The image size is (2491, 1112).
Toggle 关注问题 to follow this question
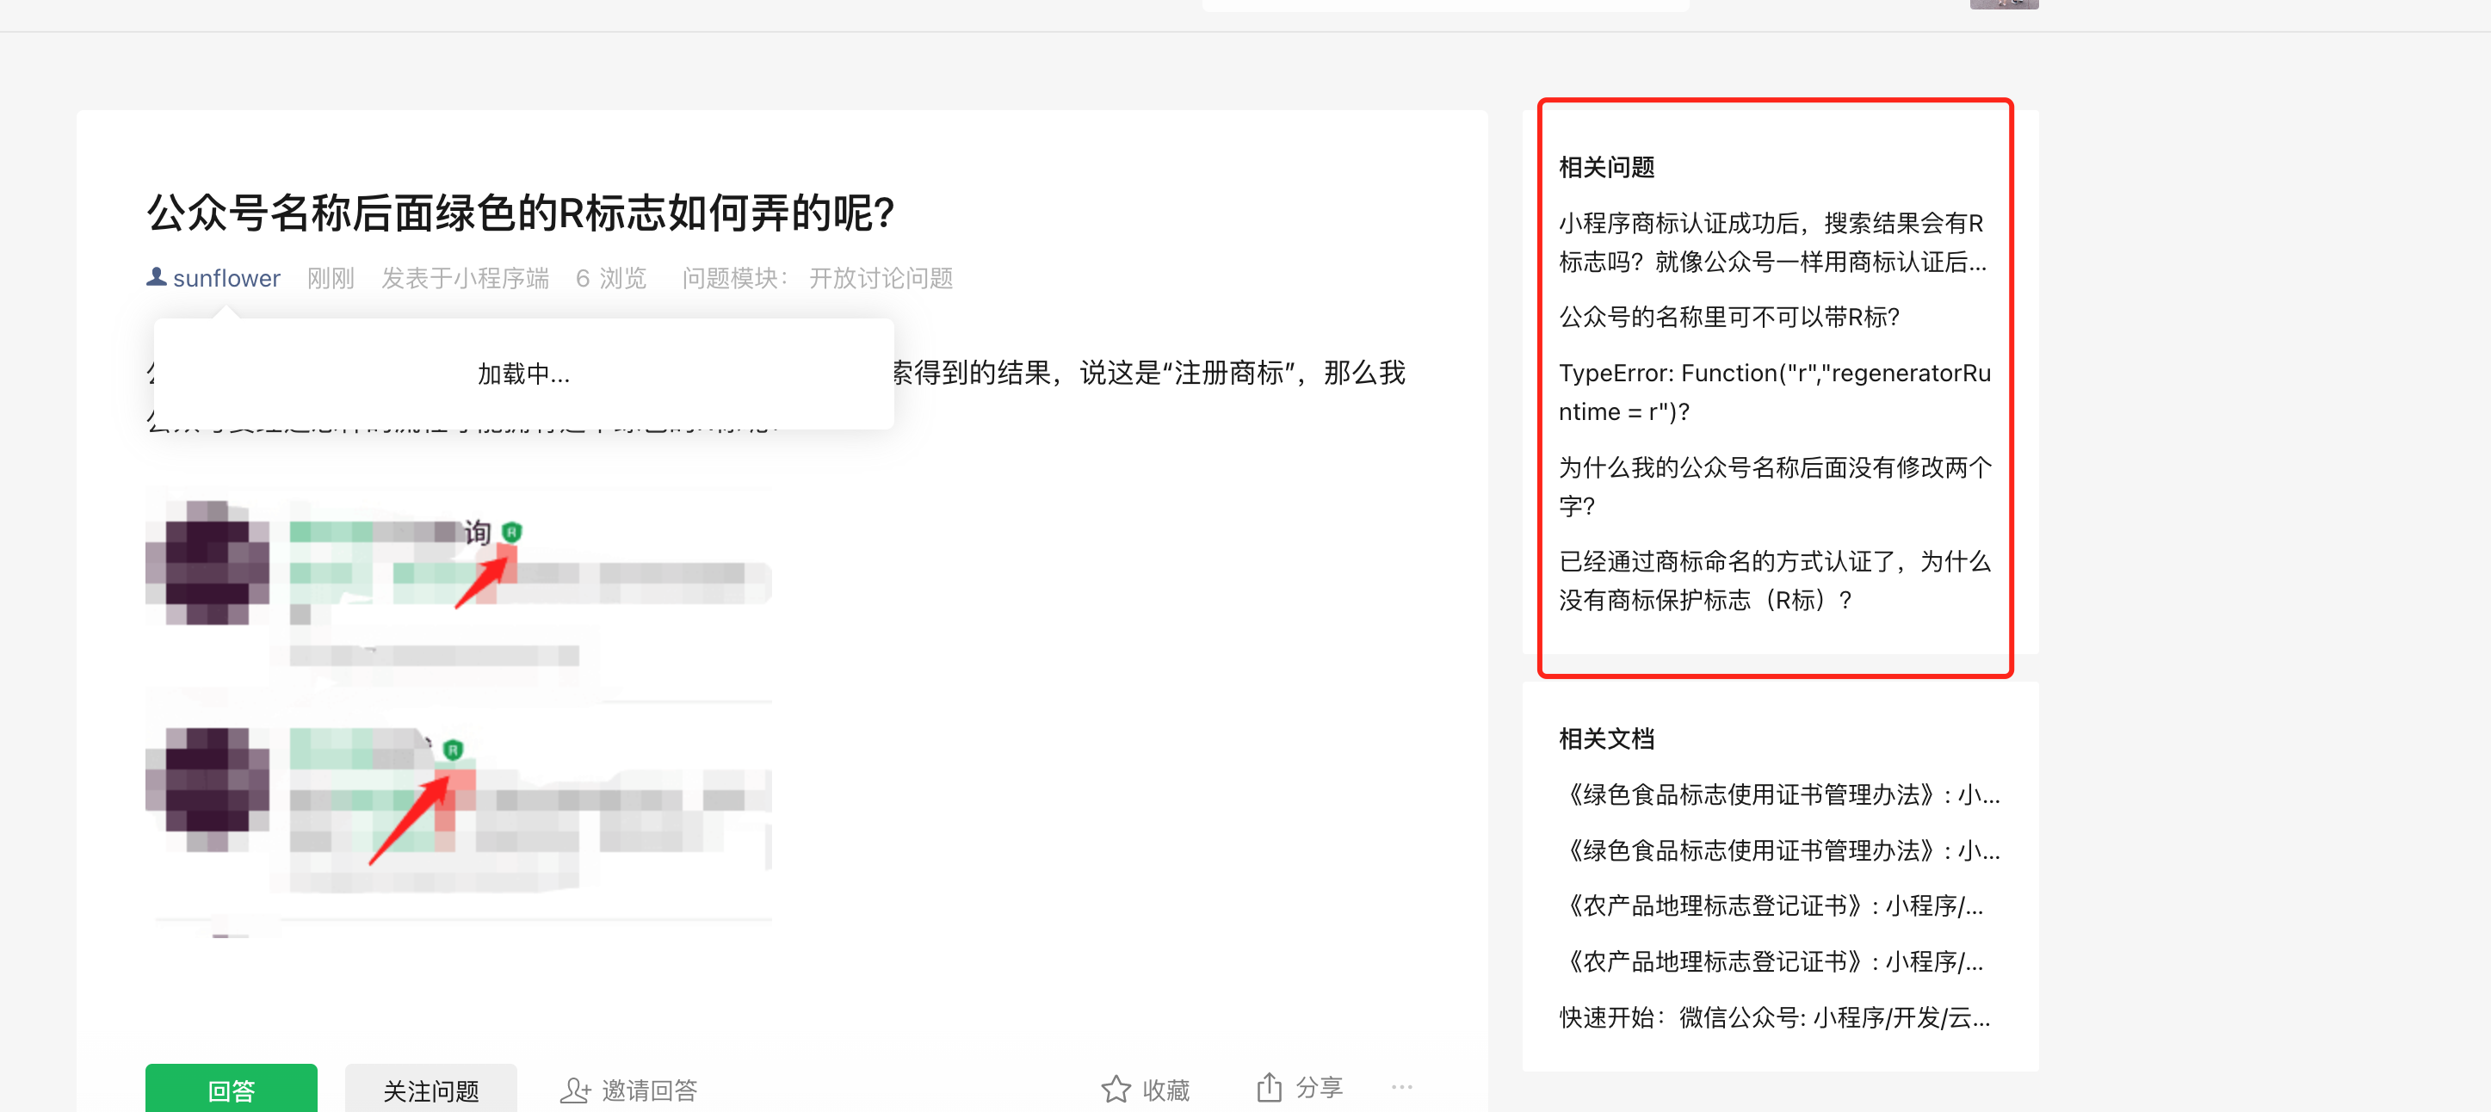[x=430, y=1090]
